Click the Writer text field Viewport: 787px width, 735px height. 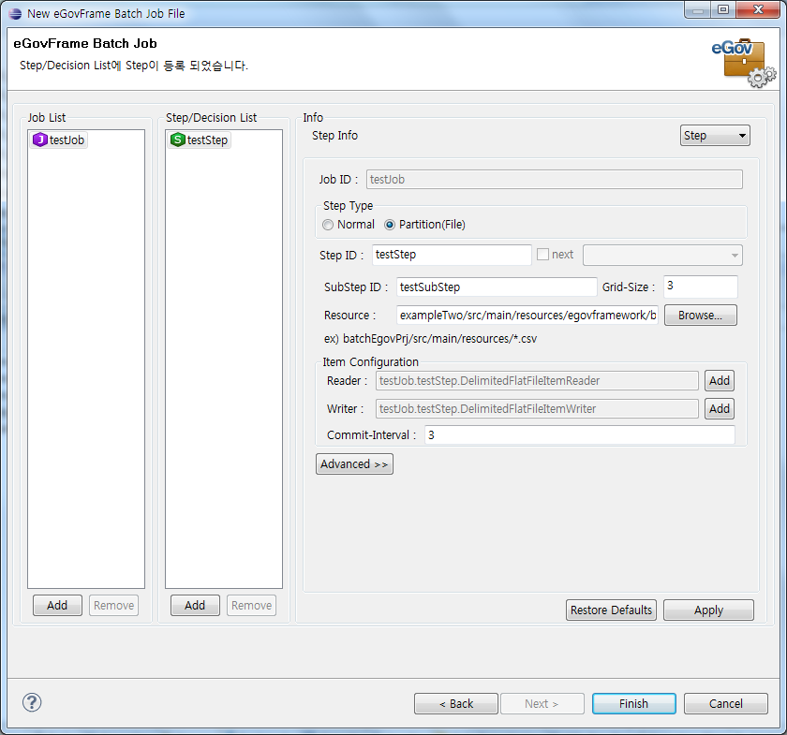[x=537, y=409]
